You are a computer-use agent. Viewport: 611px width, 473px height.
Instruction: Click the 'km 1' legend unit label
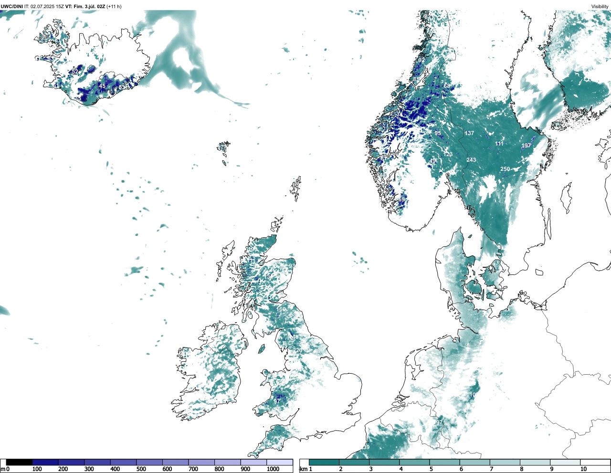pos(305,469)
